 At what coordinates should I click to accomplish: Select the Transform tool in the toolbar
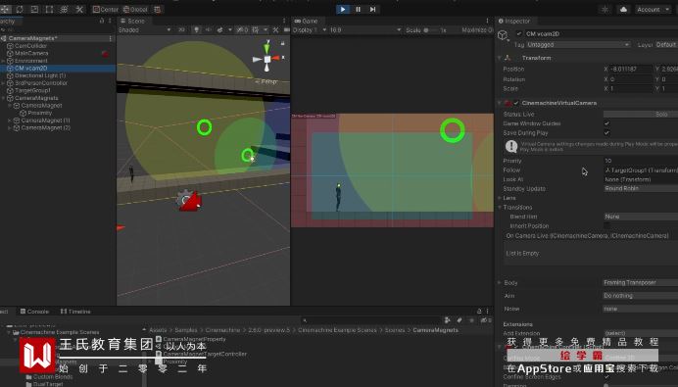[64, 9]
